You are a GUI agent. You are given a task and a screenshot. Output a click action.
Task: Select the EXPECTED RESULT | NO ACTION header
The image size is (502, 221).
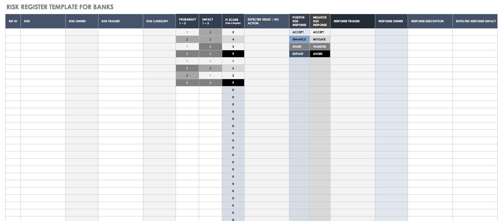pos(267,21)
